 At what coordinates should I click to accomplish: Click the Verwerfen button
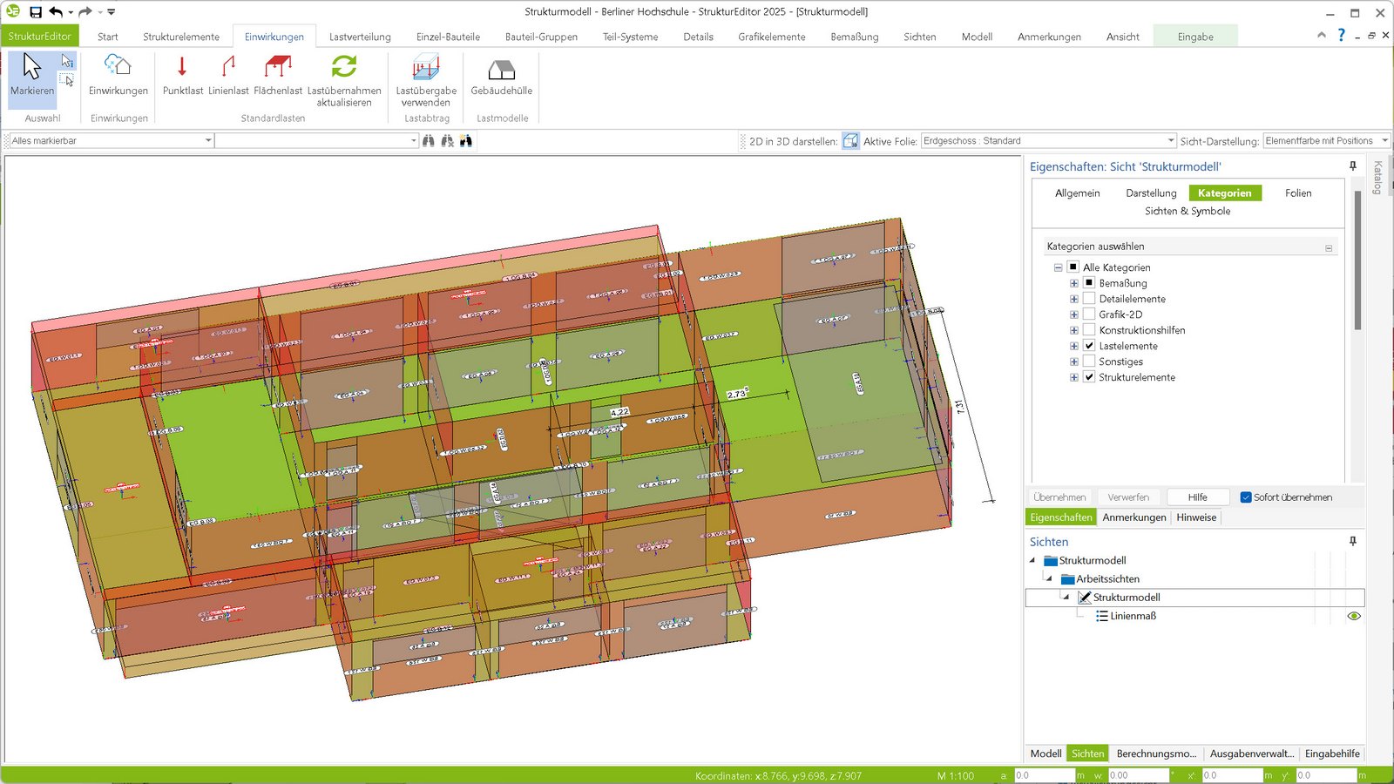[x=1128, y=497]
